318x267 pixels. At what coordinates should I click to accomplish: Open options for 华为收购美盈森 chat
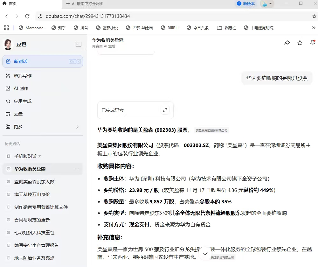(x=77, y=169)
